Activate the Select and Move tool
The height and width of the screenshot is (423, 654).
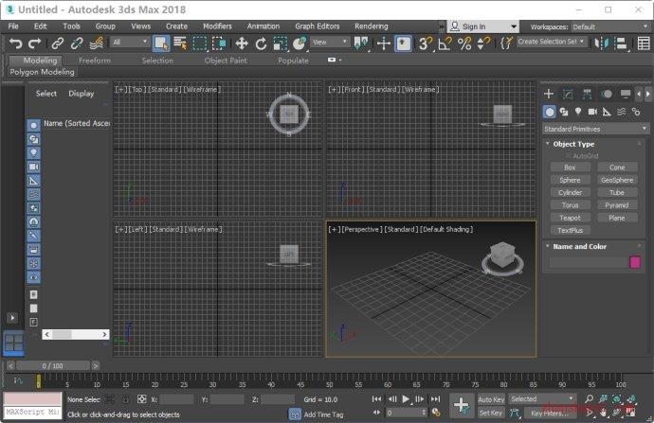(x=242, y=44)
